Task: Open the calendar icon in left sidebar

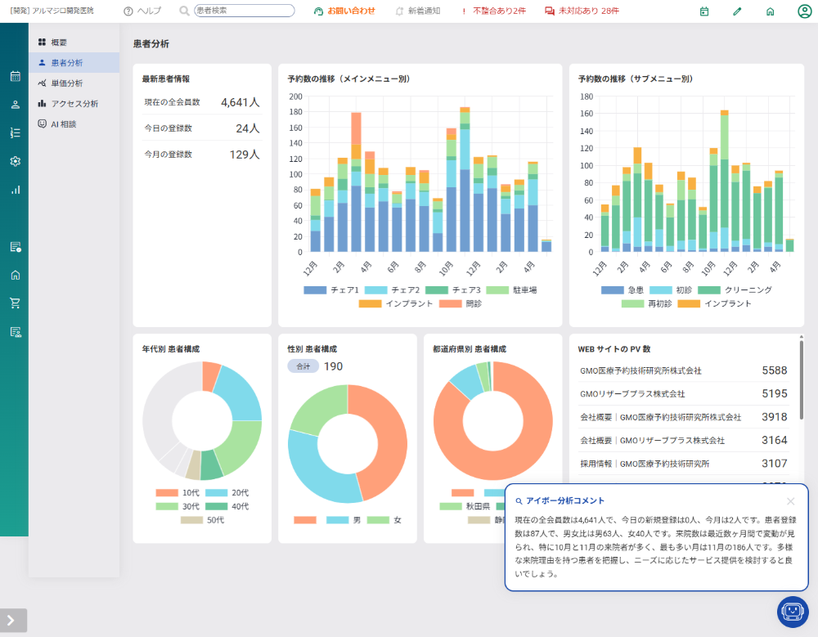Action: (x=15, y=76)
